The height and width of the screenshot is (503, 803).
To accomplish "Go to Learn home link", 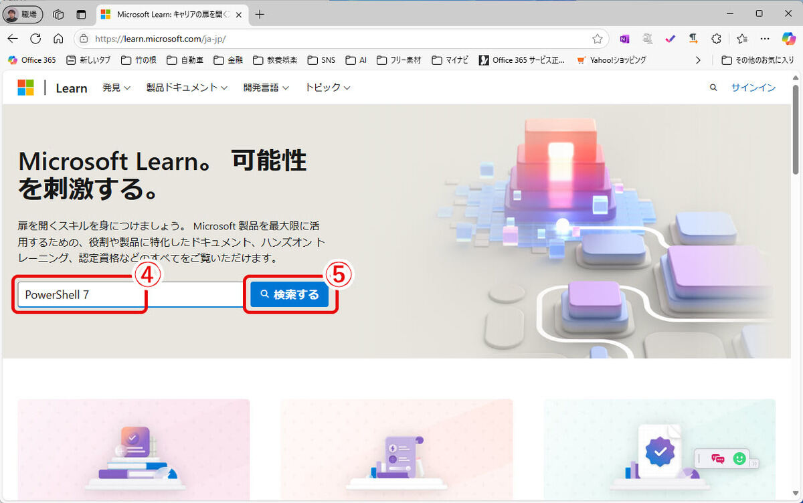I will tap(72, 88).
